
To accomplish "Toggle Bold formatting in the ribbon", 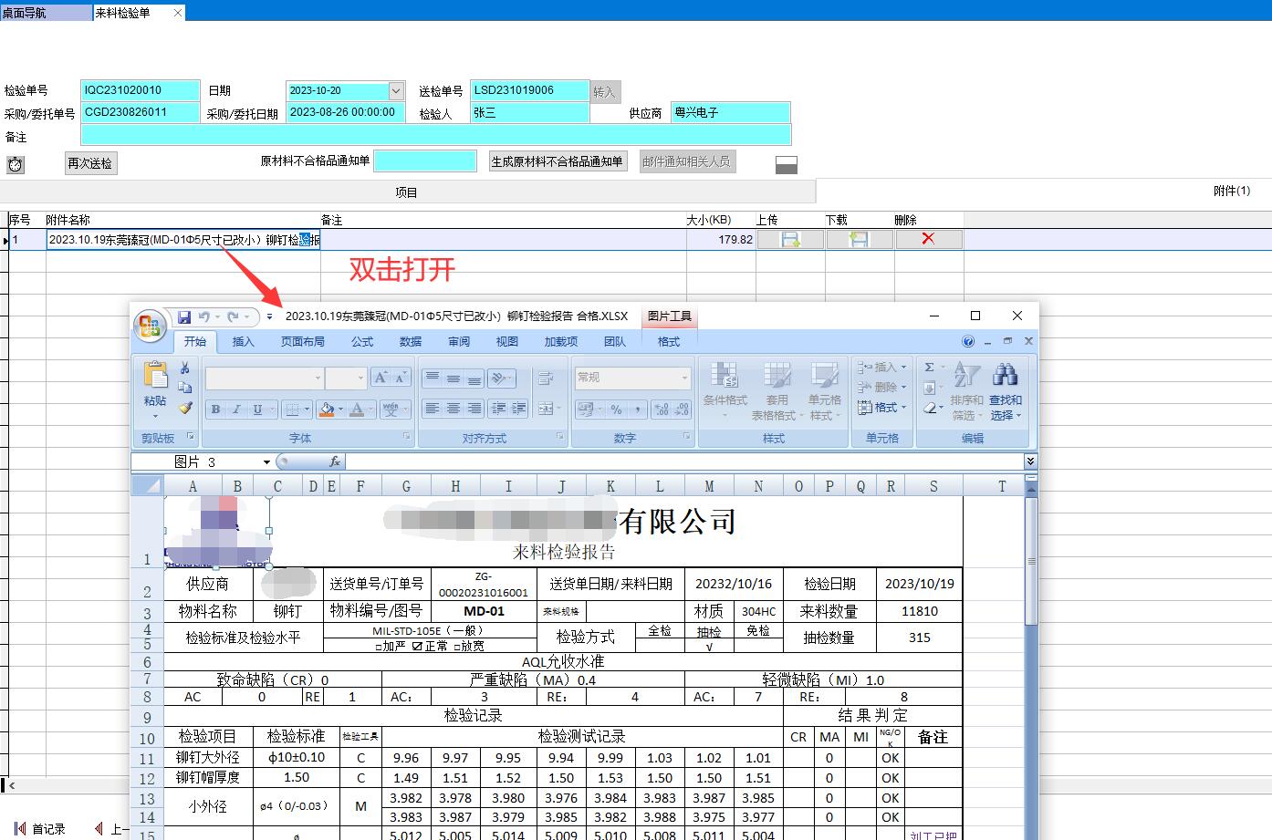I will point(215,410).
